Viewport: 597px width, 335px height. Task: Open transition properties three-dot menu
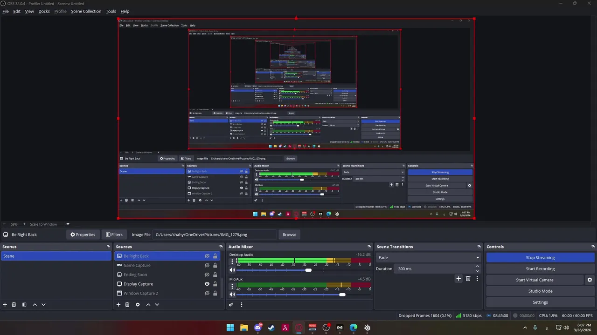477,279
